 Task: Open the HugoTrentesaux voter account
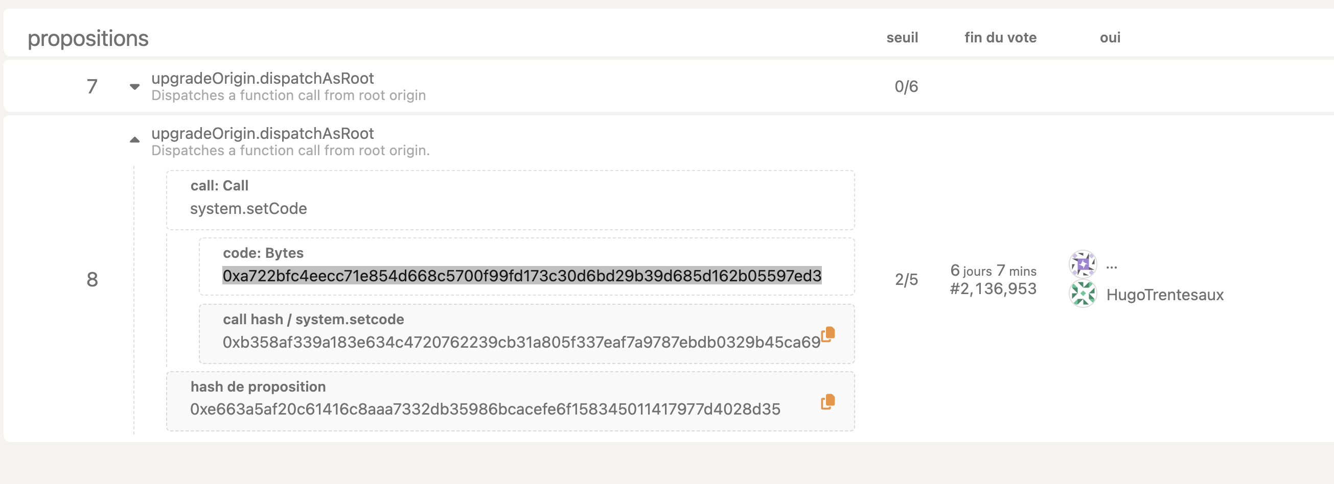(1165, 295)
